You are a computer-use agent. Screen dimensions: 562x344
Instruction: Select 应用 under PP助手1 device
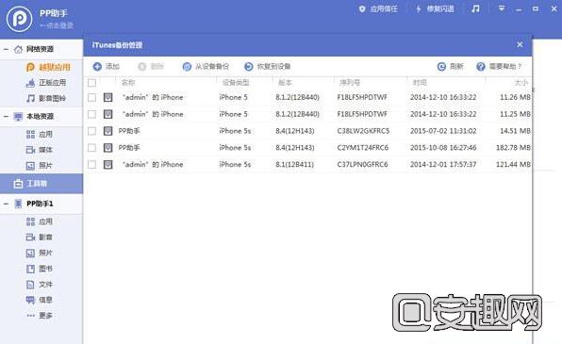pyautogui.click(x=40, y=221)
